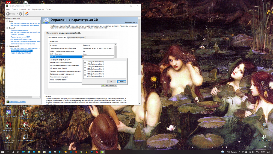Tick the 2.25x (native resolution) checkbox

[x=85, y=71]
